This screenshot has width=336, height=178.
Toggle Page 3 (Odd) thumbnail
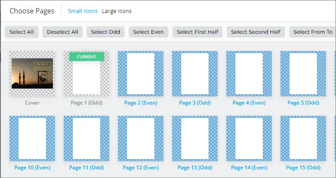coord(195,73)
